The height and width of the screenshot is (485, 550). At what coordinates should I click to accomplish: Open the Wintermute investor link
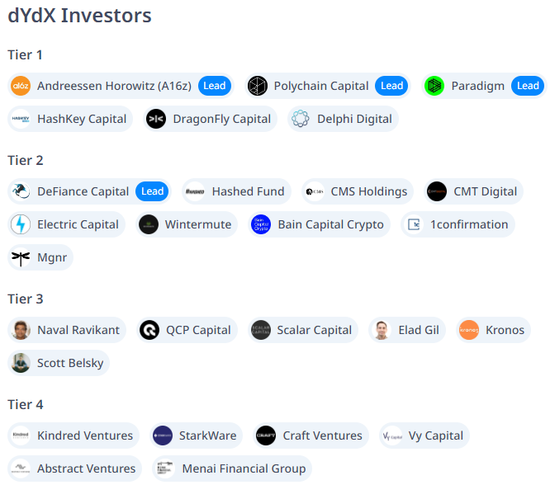(187, 224)
